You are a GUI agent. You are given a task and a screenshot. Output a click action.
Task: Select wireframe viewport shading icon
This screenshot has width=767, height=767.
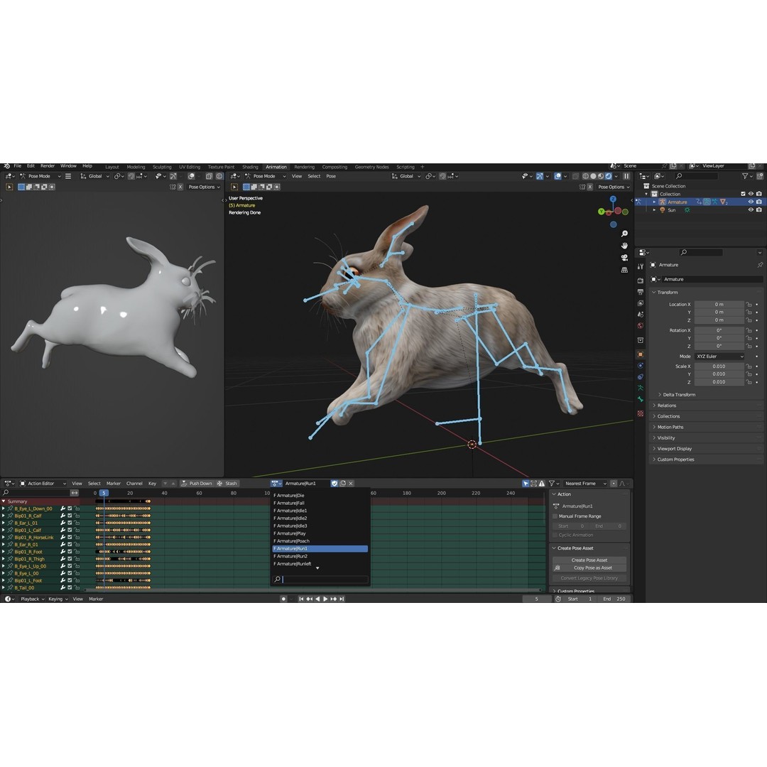[x=585, y=176]
